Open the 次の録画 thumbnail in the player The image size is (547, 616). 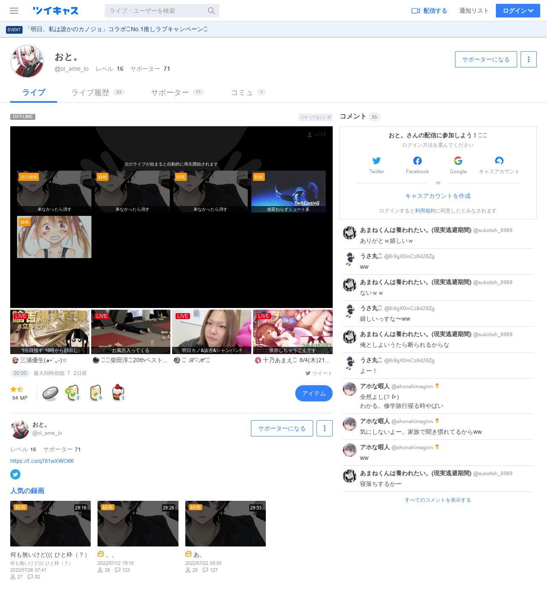pyautogui.click(x=54, y=192)
